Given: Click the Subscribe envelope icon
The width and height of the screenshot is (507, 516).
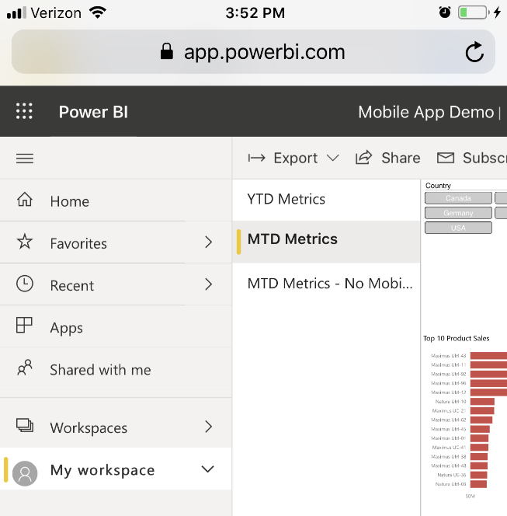Looking at the screenshot, I should pos(446,158).
